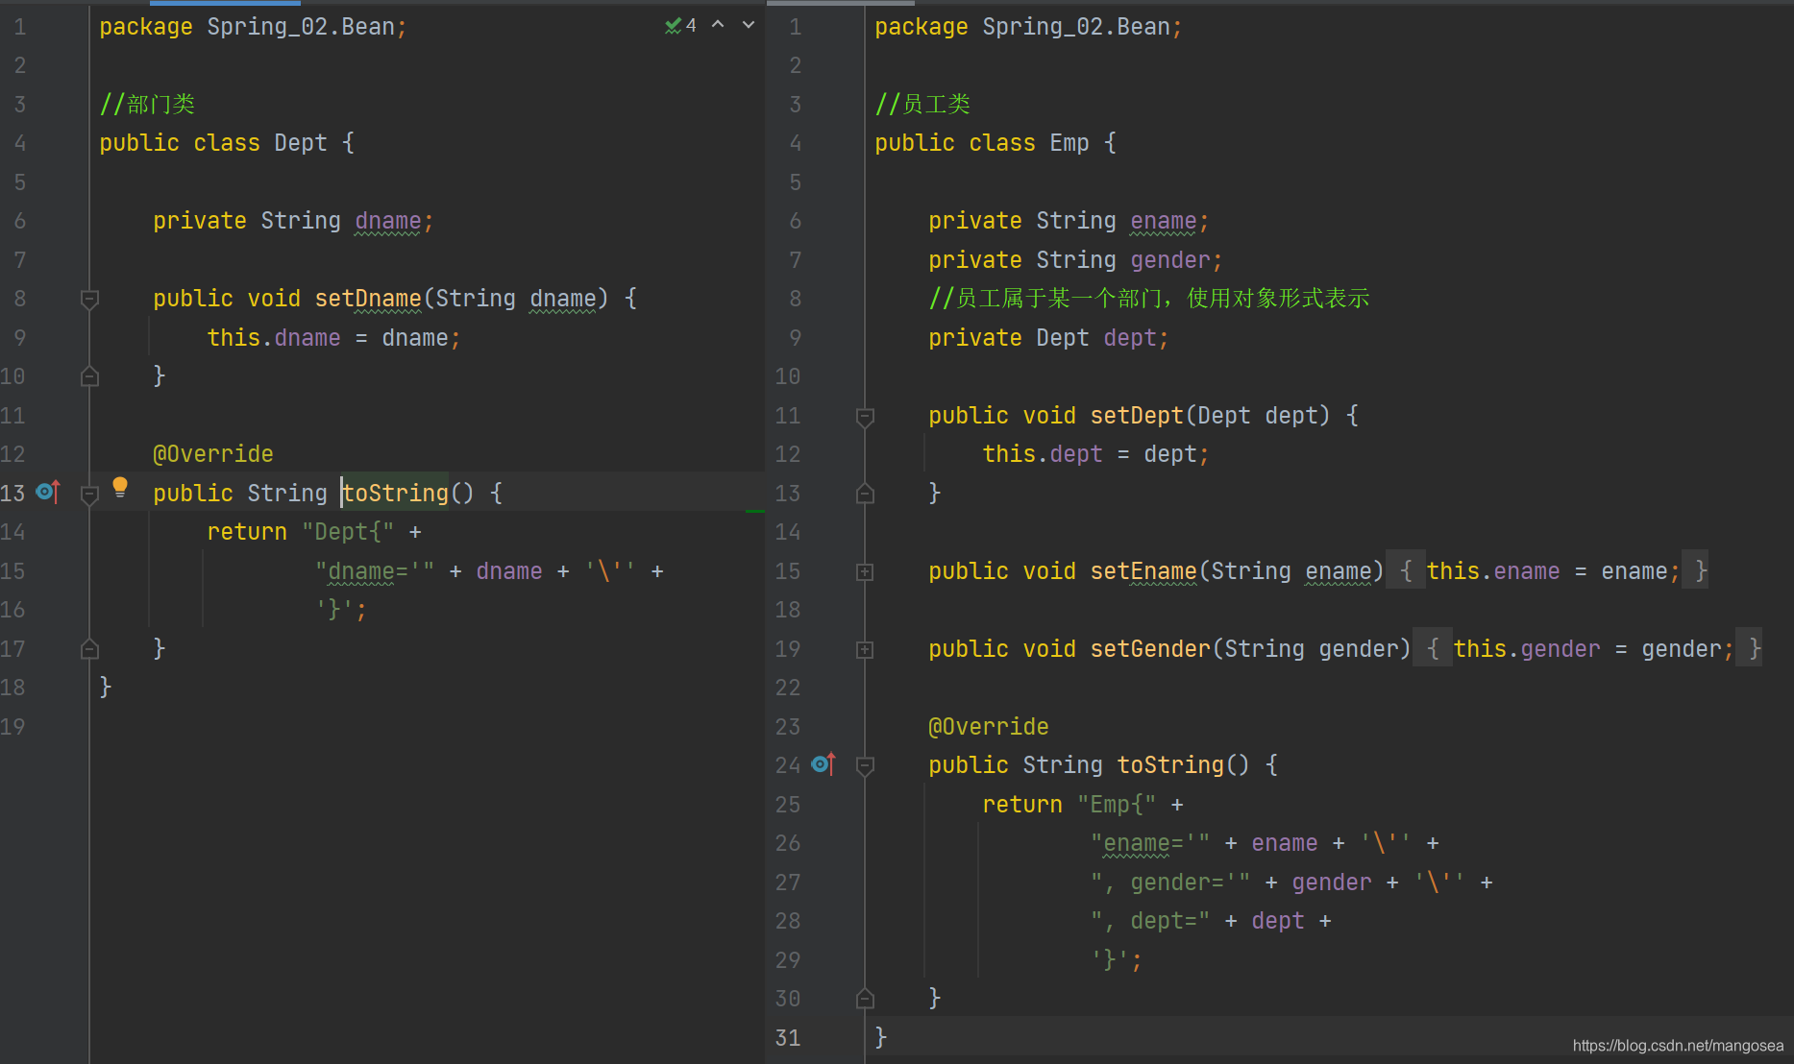Click the ", gender='" string literal
This screenshot has height=1064, width=1794.
1170,883
